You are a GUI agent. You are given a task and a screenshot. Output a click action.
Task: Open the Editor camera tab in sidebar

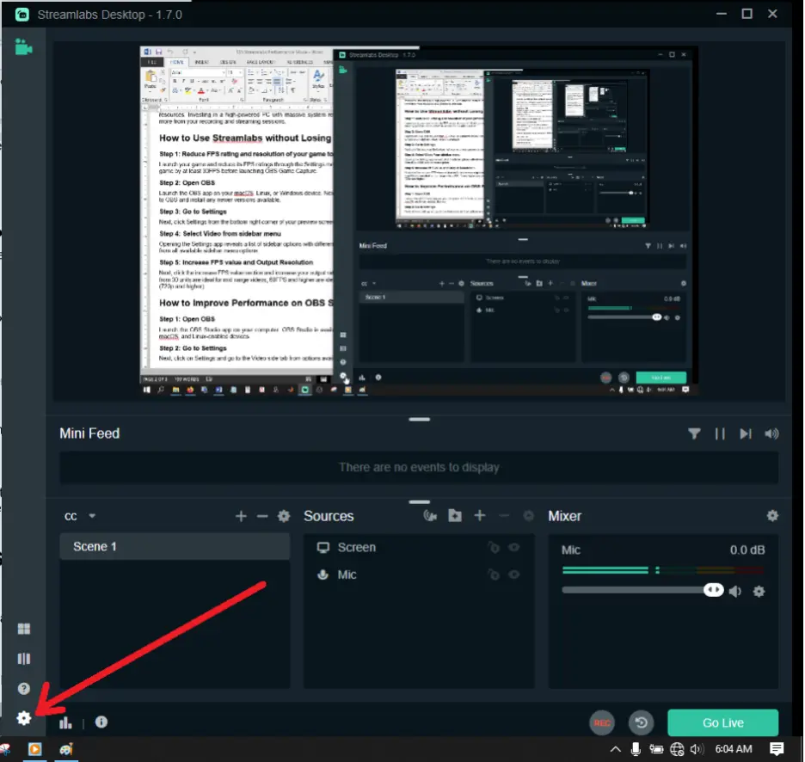[x=23, y=47]
